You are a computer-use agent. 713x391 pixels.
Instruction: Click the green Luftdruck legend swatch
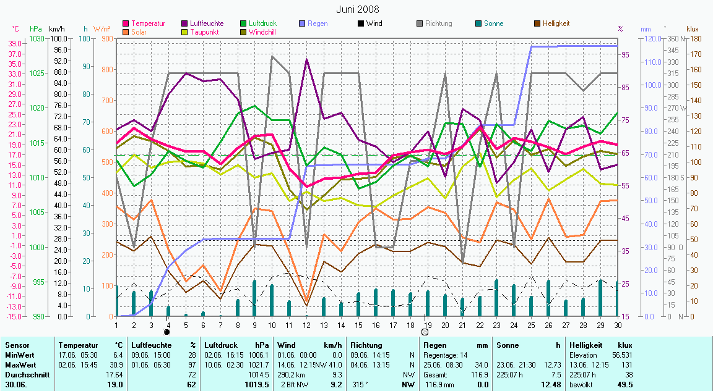point(243,24)
